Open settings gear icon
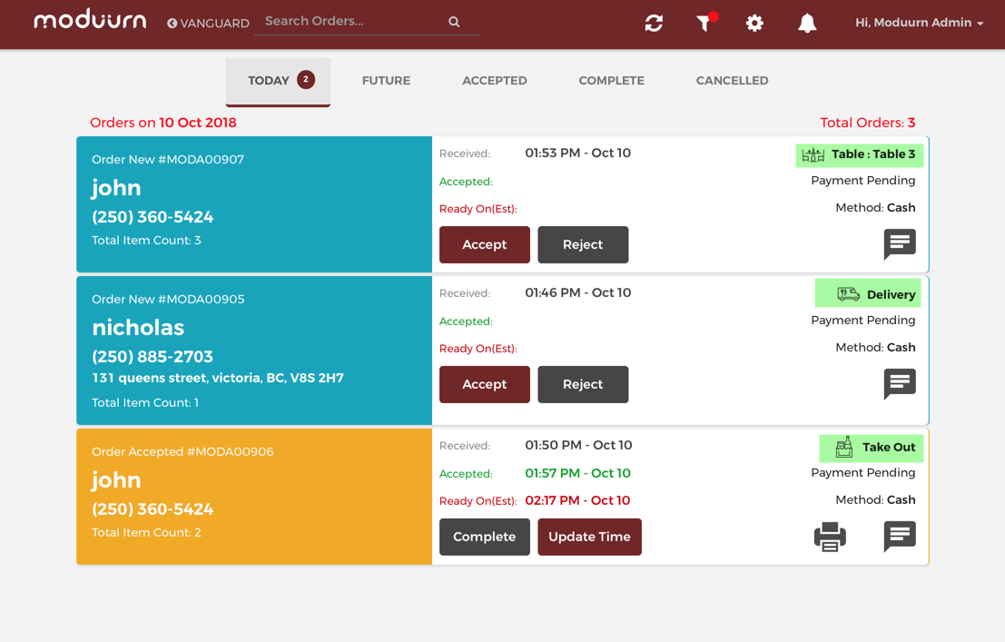The image size is (1005, 642). [x=754, y=24]
